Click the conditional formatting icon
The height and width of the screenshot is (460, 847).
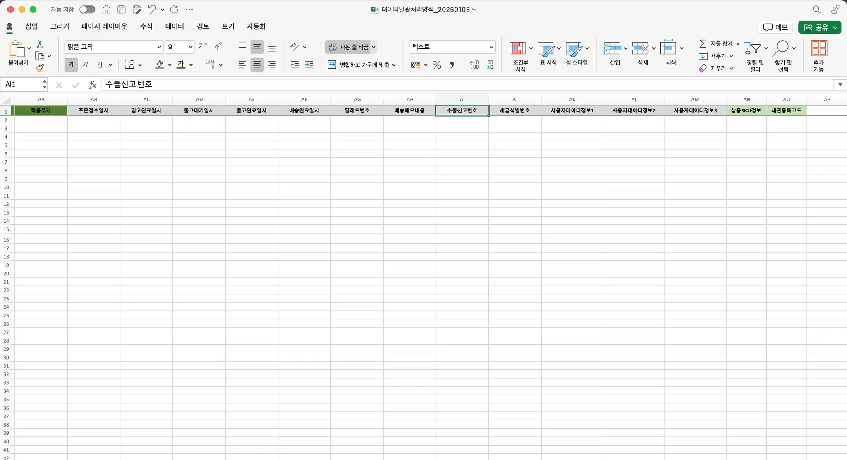point(517,48)
